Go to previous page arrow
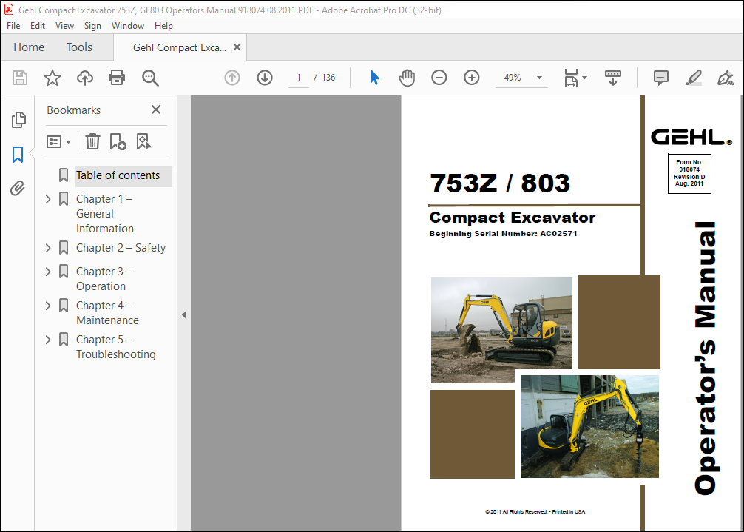744x532 pixels. pos(232,78)
